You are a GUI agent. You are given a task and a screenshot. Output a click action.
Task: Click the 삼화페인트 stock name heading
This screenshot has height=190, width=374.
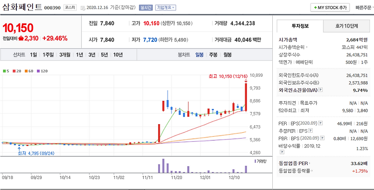(22, 7)
